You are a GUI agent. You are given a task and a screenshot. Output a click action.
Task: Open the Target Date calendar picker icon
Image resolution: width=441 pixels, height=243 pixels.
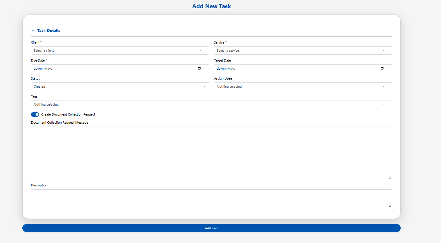click(x=382, y=68)
